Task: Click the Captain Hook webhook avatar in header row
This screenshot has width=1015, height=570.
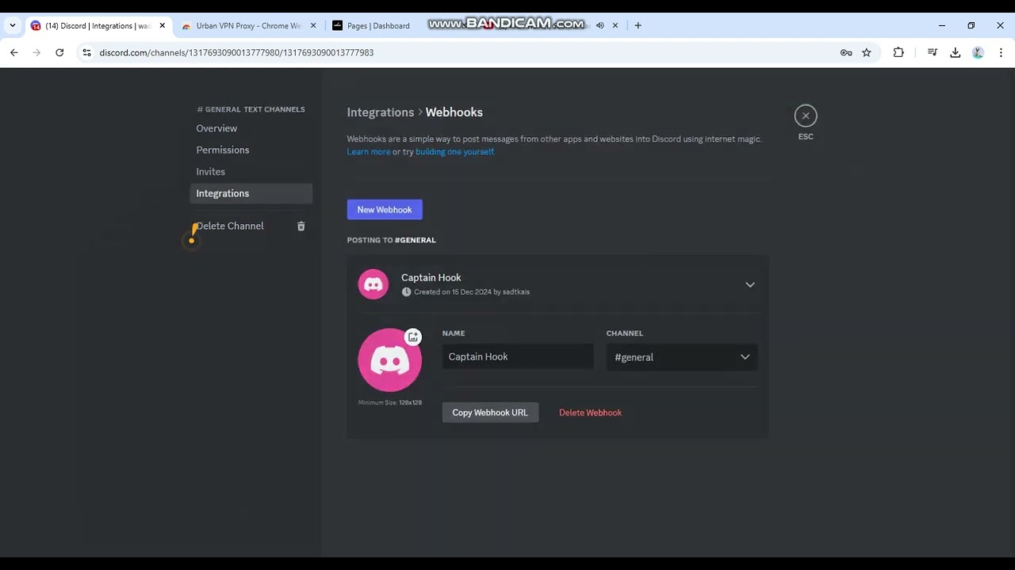Action: [373, 284]
